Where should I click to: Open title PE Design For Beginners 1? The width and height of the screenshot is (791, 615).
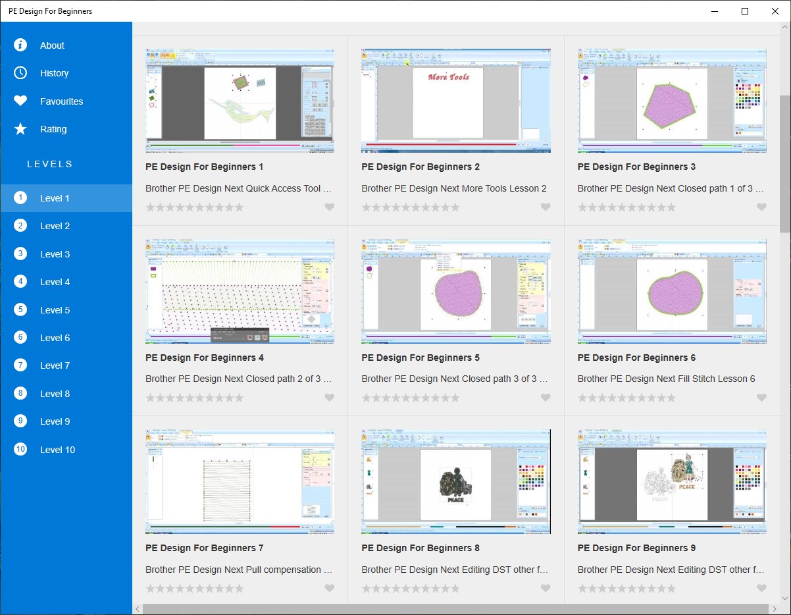point(205,167)
